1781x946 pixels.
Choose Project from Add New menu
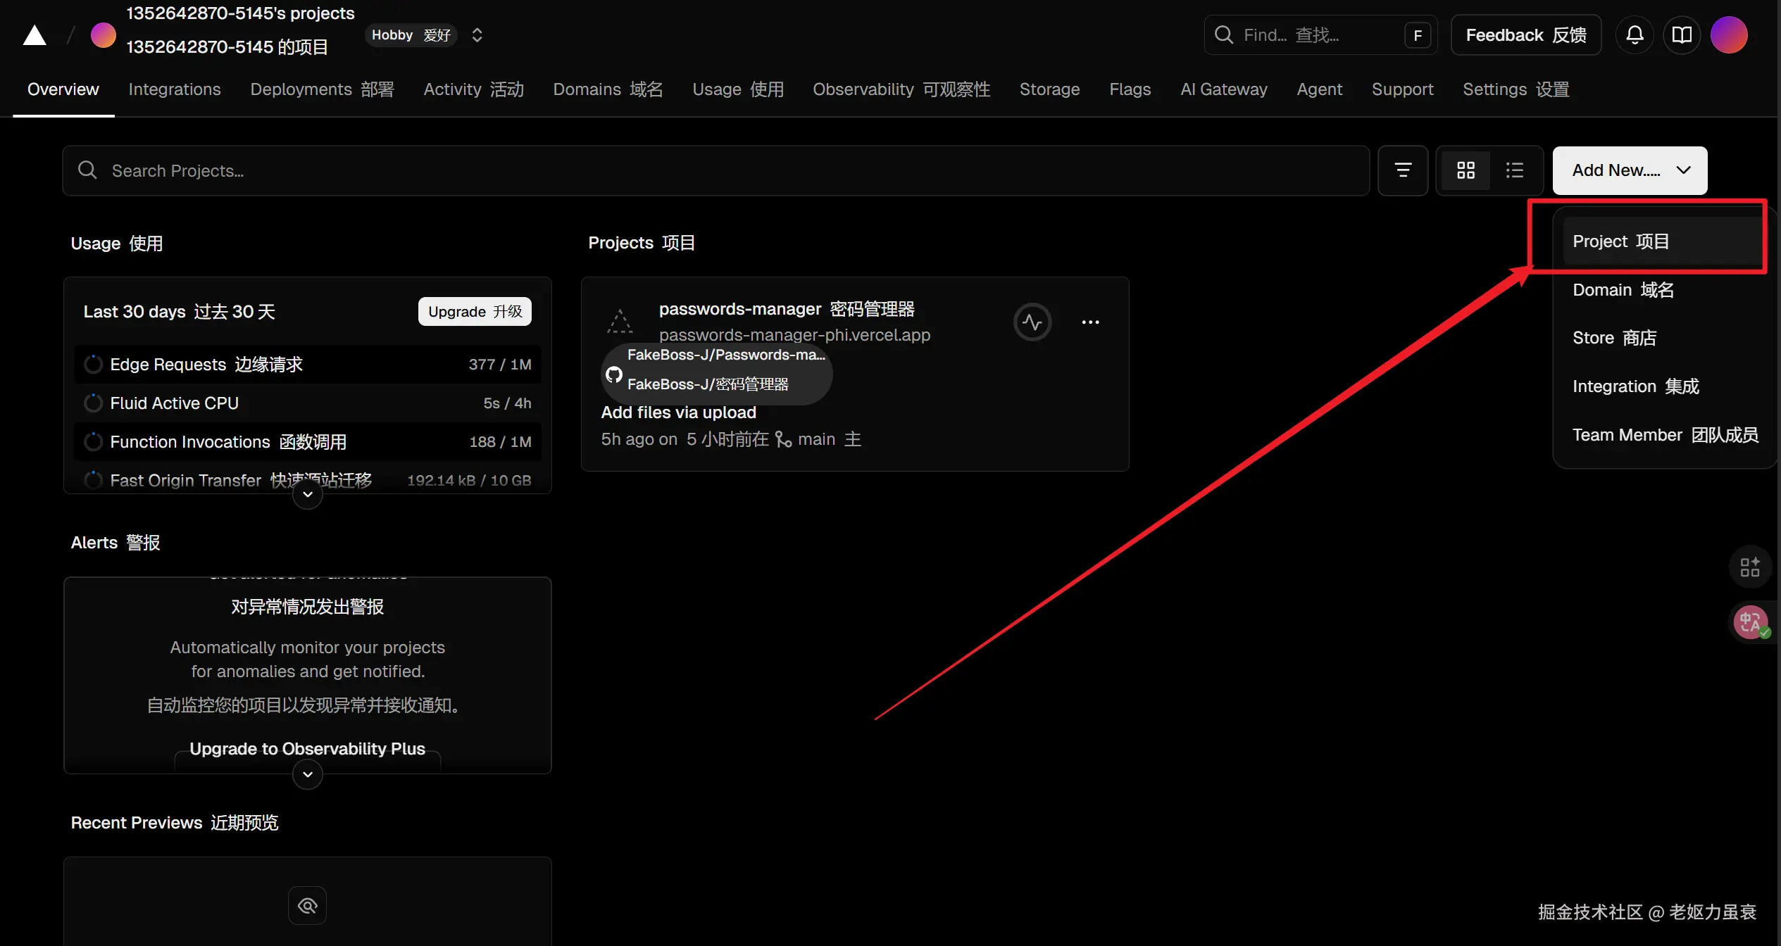[1662, 241]
